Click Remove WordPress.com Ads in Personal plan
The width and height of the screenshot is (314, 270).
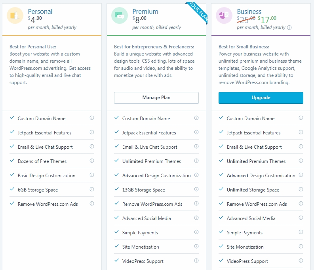pos(48,204)
